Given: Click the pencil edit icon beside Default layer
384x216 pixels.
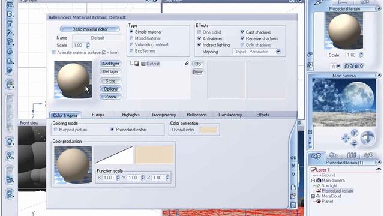Looking at the screenshot, I should pyautogui.click(x=187, y=64).
